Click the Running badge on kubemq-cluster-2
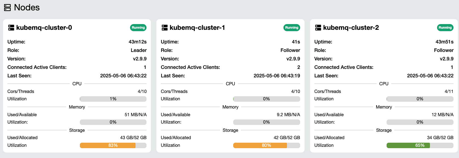 [445, 28]
